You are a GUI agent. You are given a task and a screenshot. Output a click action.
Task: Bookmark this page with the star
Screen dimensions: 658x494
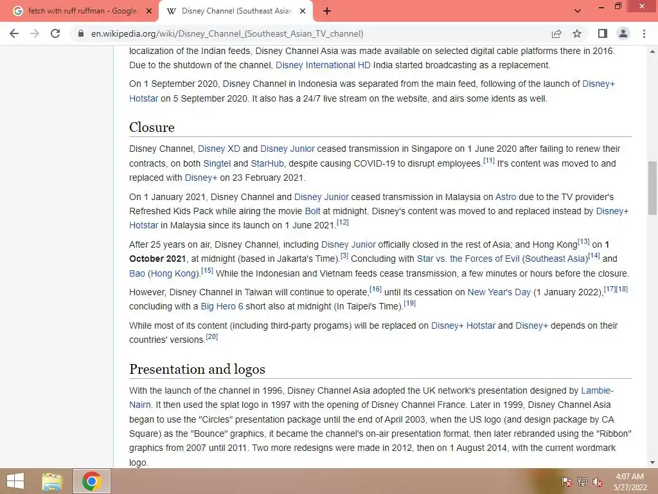(x=577, y=33)
